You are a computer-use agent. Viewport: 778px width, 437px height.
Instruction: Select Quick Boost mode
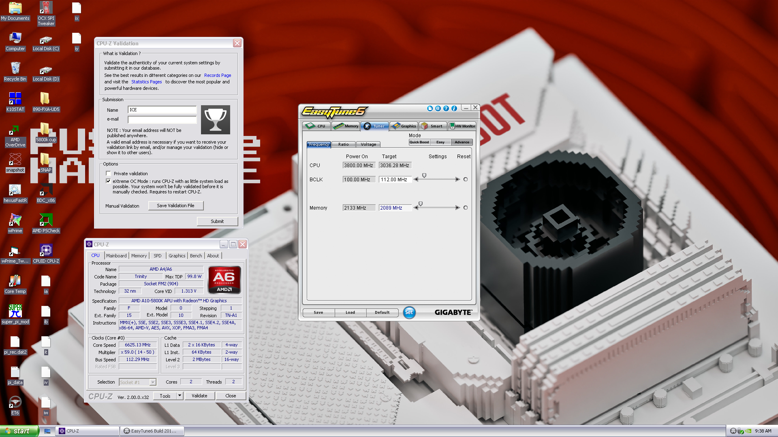[419, 142]
